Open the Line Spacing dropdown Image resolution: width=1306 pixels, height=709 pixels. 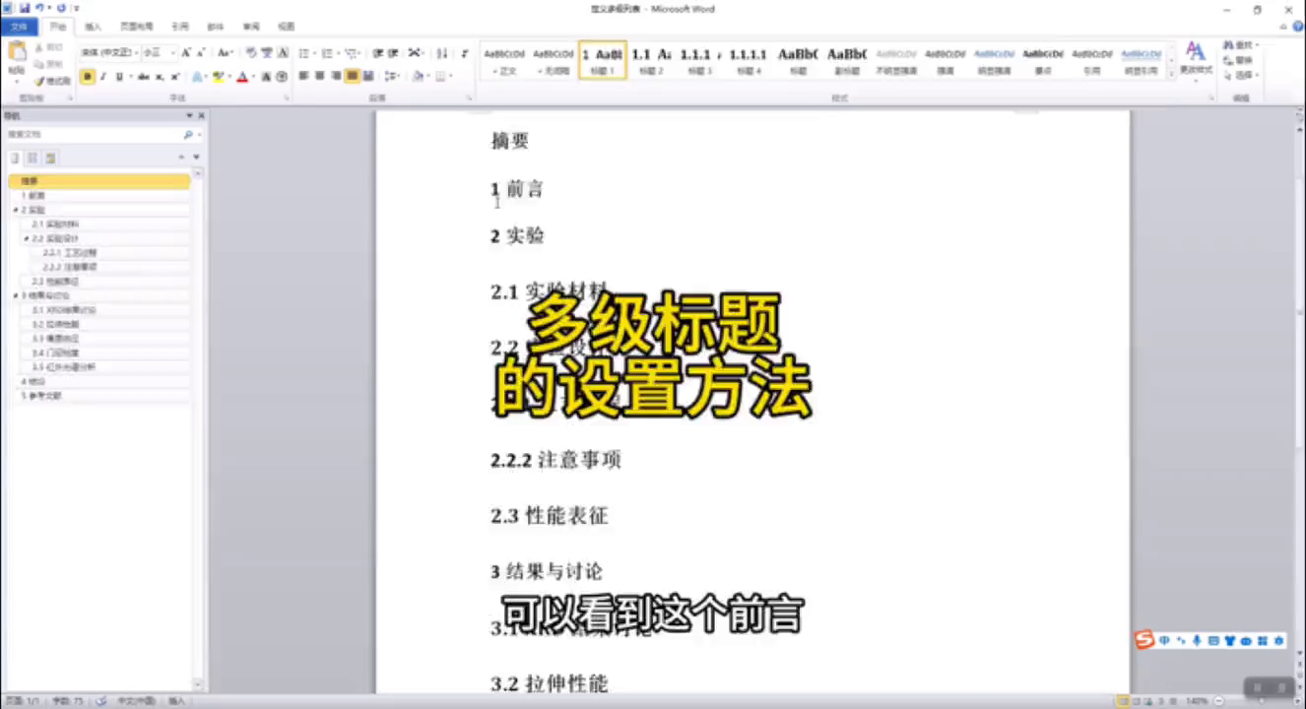click(x=392, y=77)
